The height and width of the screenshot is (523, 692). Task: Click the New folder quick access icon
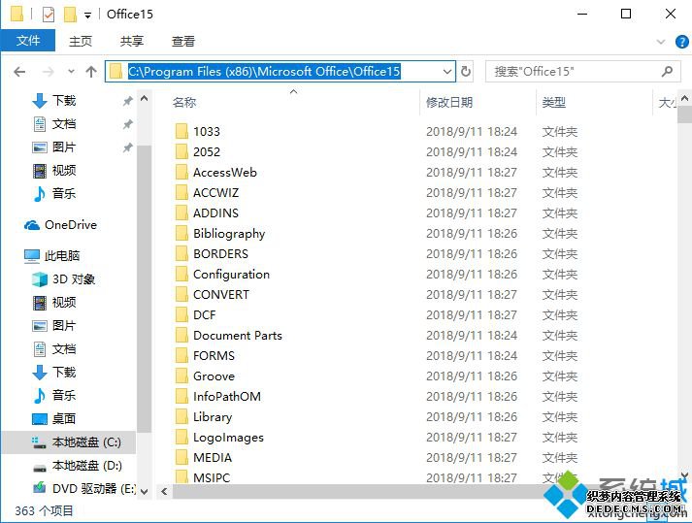(70, 15)
